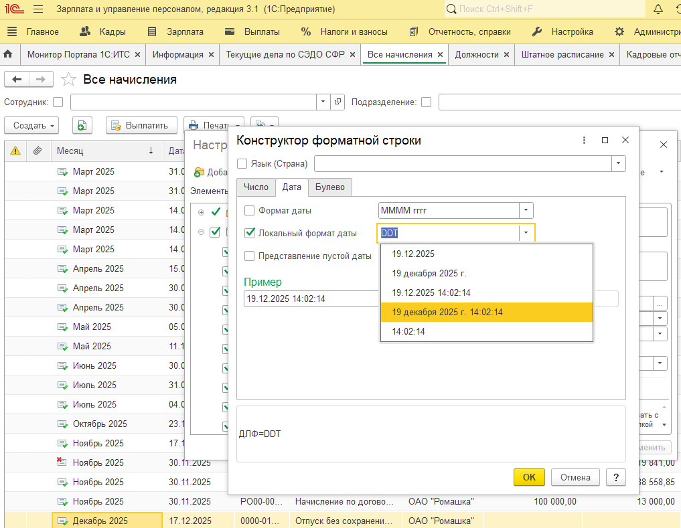Add current page to favorites star
The height and width of the screenshot is (528, 681).
(x=68, y=80)
